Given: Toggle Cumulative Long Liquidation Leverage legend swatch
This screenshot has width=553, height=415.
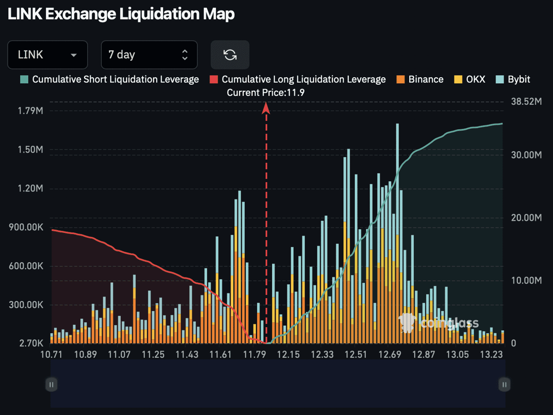Looking at the screenshot, I should pos(213,79).
